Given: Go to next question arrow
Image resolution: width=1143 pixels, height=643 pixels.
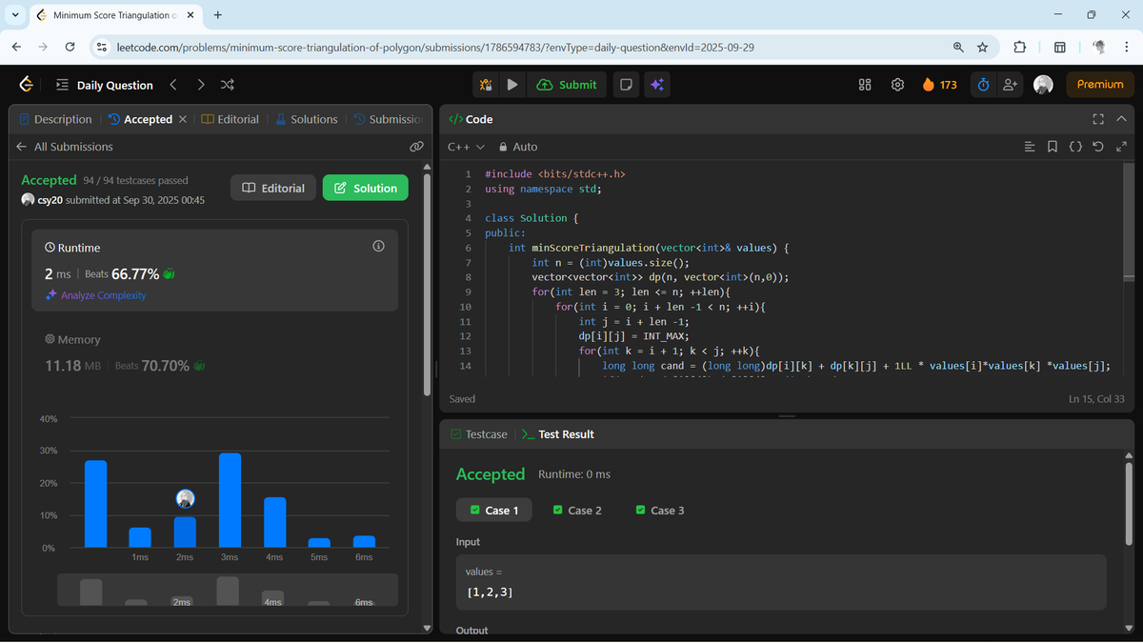Looking at the screenshot, I should (x=200, y=85).
